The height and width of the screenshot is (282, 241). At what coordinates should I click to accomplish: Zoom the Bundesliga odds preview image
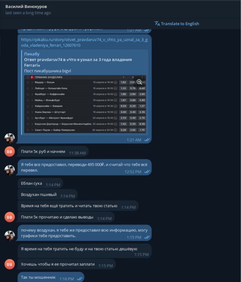point(139,82)
